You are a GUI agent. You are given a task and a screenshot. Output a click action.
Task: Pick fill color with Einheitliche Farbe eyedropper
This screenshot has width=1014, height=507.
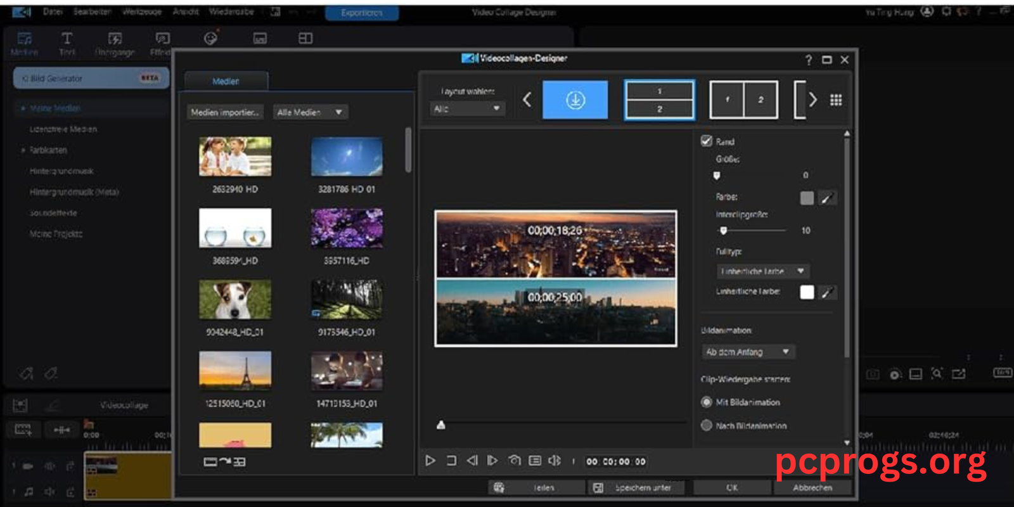pos(826,293)
